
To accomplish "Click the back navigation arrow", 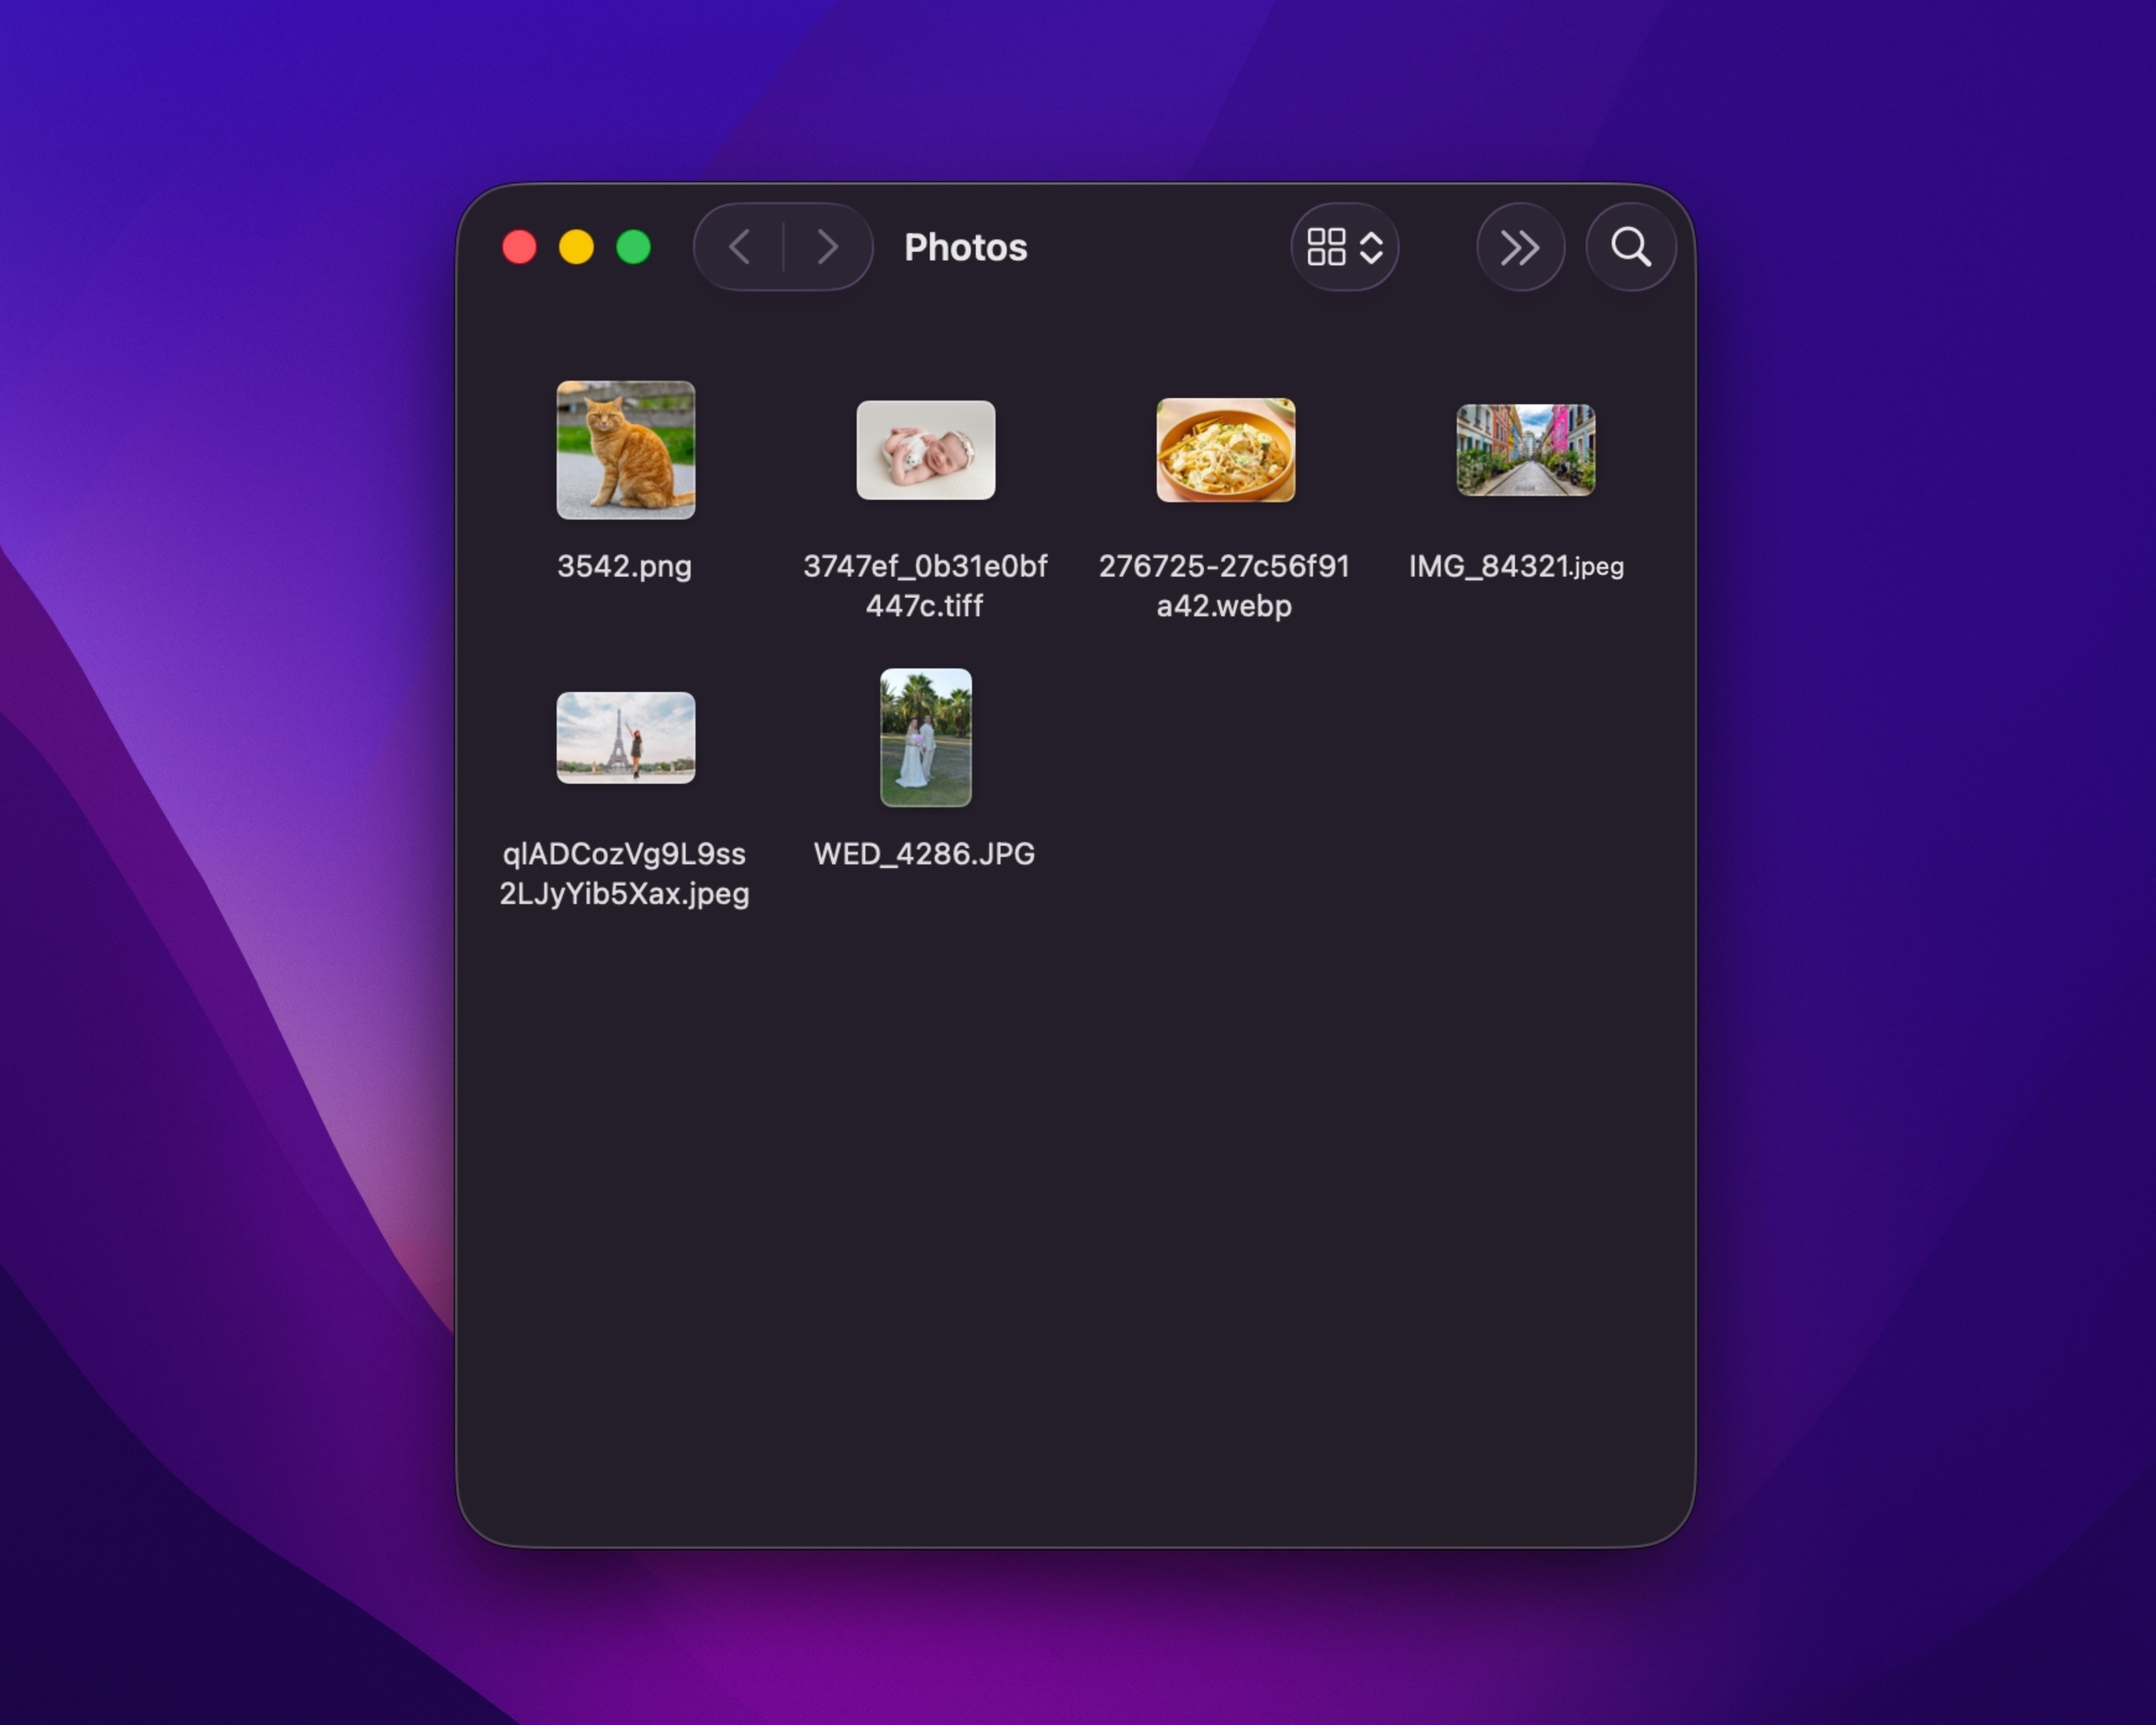I will 740,247.
